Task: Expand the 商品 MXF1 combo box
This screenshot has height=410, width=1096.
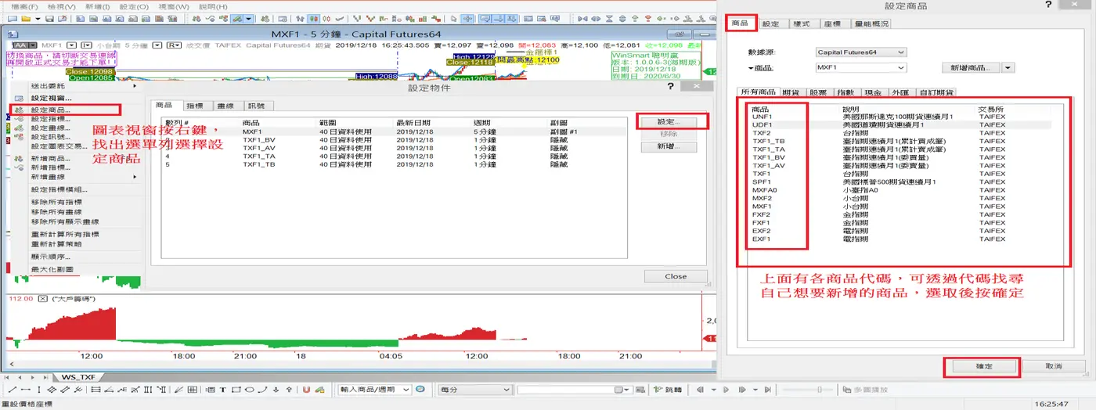Action: [x=860, y=68]
